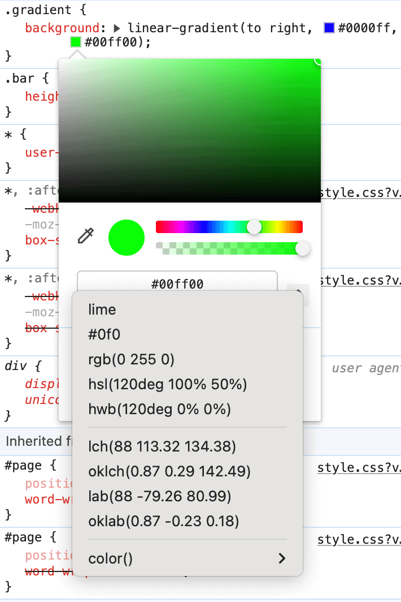This screenshot has height=602, width=401.
Task: Open style.css link beside the first *, :after rule
Action: click(x=360, y=192)
